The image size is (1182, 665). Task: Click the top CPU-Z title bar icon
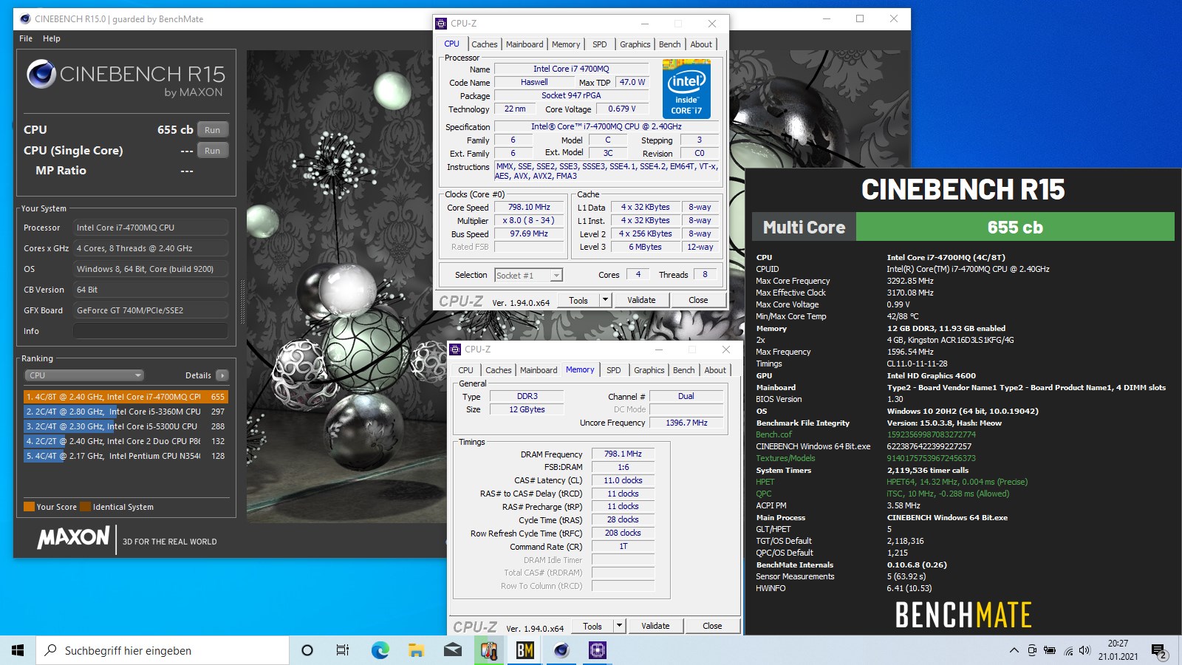(442, 24)
